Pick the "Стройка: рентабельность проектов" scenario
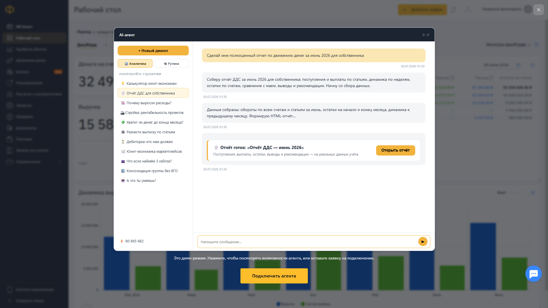This screenshot has height=308, width=548. tap(153, 112)
